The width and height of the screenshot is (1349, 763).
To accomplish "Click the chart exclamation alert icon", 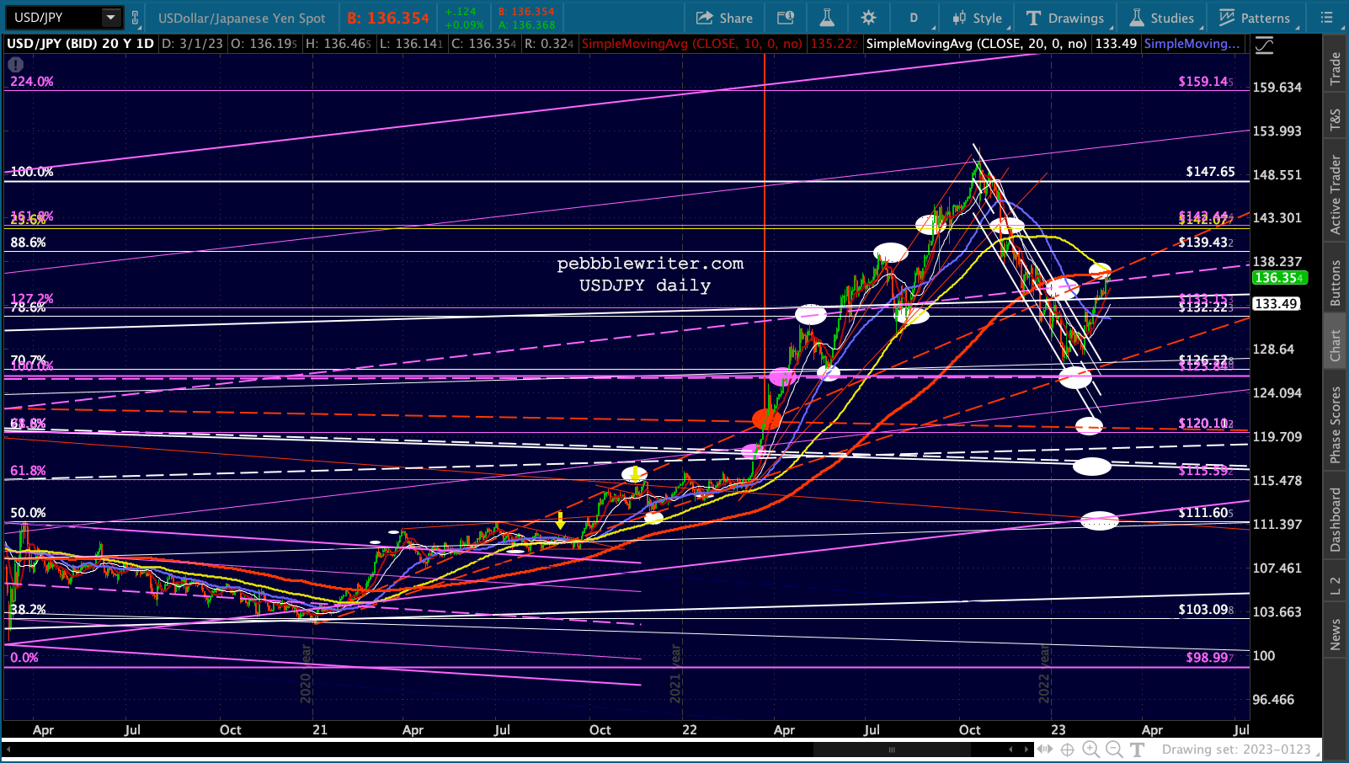I will pyautogui.click(x=15, y=64).
